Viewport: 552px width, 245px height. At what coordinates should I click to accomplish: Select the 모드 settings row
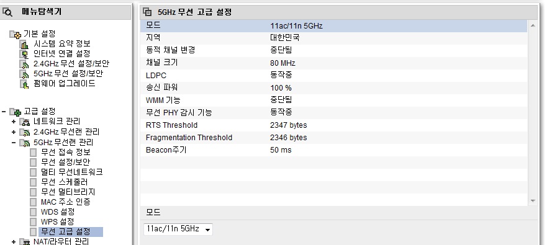point(333,25)
